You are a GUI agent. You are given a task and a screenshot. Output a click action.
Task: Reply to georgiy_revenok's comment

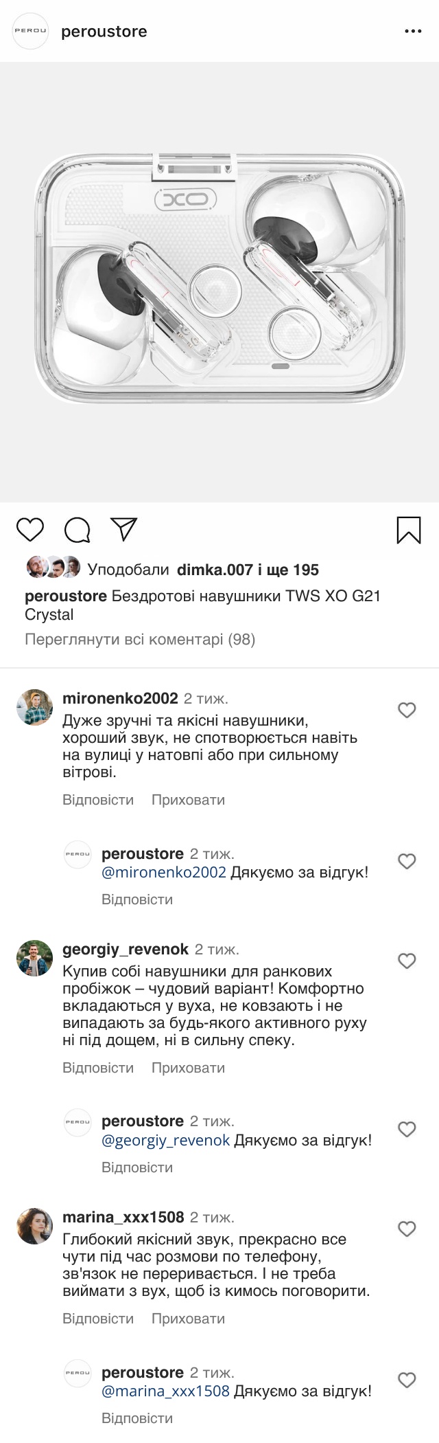click(x=98, y=1068)
